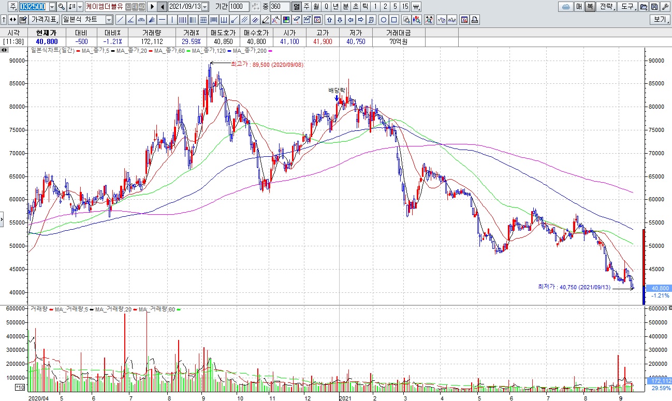This screenshot has width=672, height=401.
Task: Select the angle line drawing tool
Action: pyautogui.click(x=130, y=20)
